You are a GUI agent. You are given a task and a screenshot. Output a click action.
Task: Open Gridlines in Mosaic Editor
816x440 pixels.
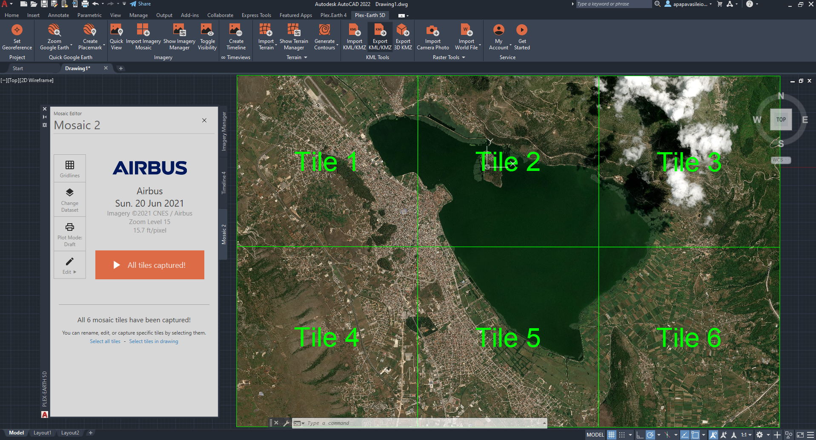pos(70,168)
